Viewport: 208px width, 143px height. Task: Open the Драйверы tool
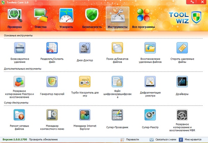click(x=182, y=82)
